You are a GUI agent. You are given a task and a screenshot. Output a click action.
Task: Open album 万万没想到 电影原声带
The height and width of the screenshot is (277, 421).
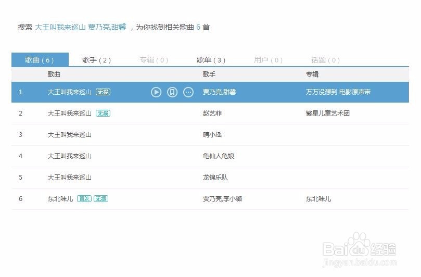[338, 92]
